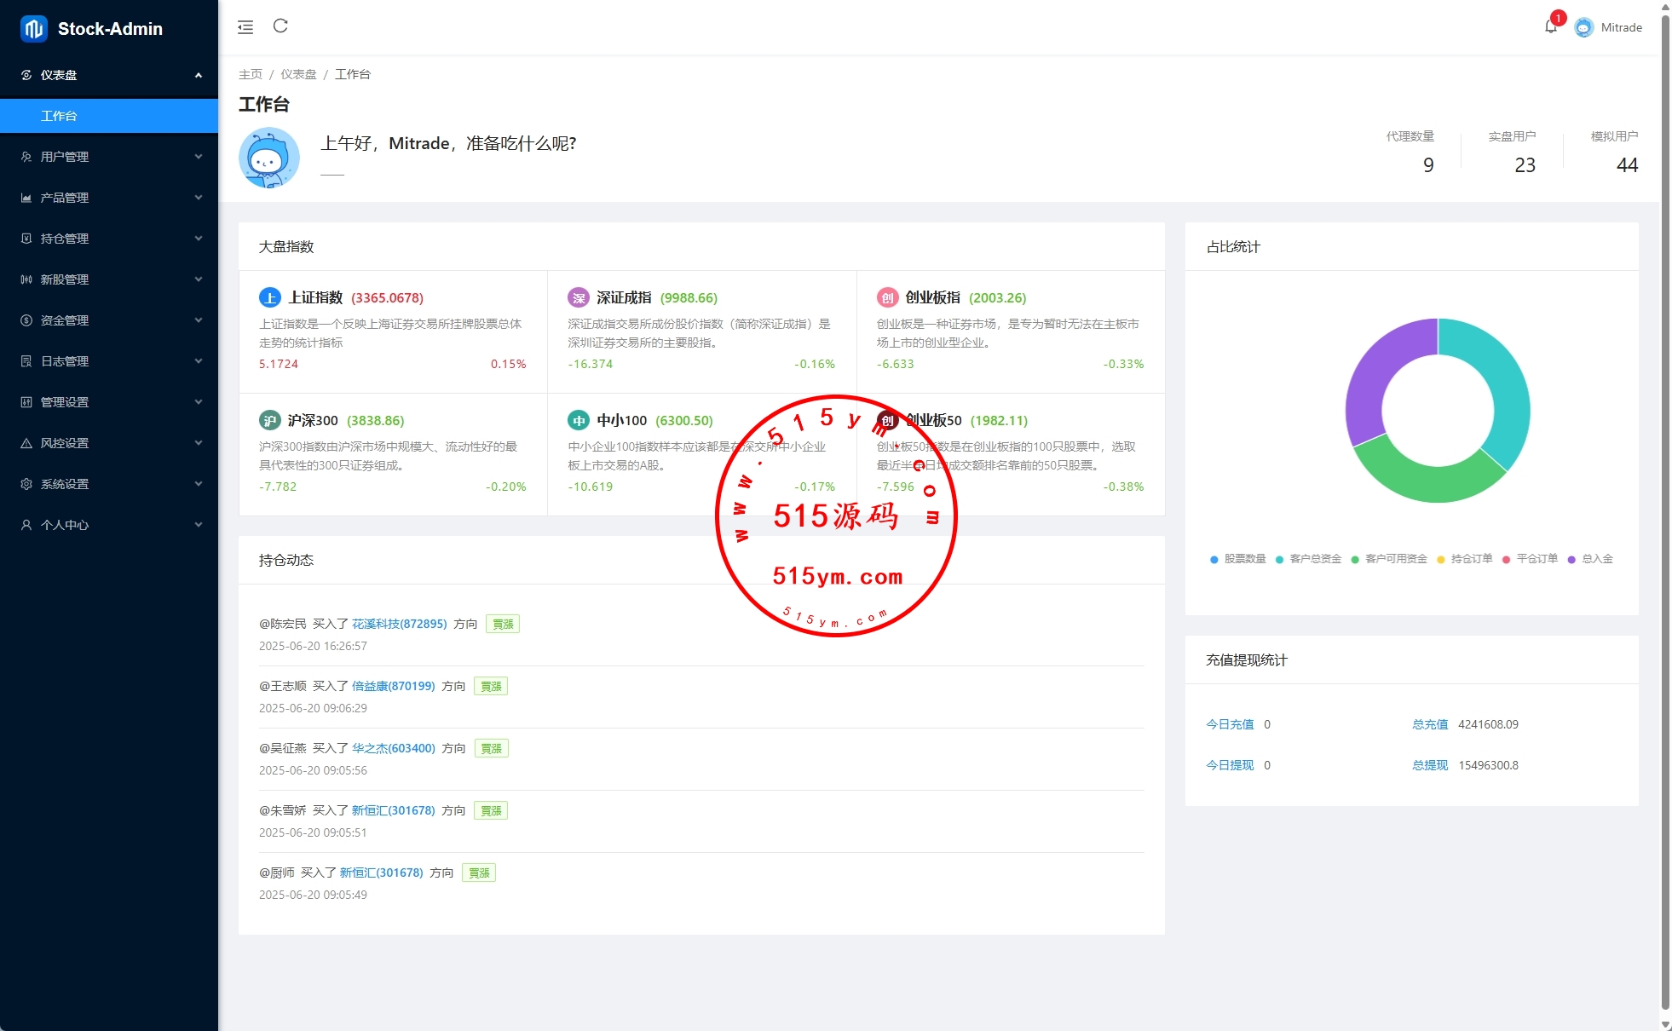
Task: Click the Stock-Admin logo icon
Action: pos(34,29)
